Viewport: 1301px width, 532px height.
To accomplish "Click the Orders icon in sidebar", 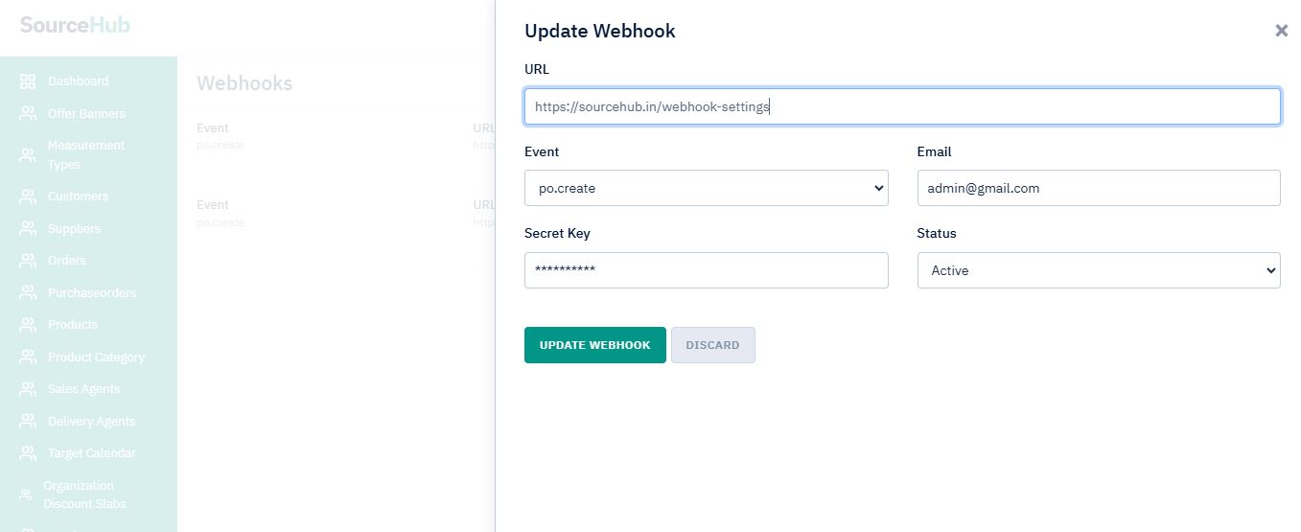I will point(28,261).
